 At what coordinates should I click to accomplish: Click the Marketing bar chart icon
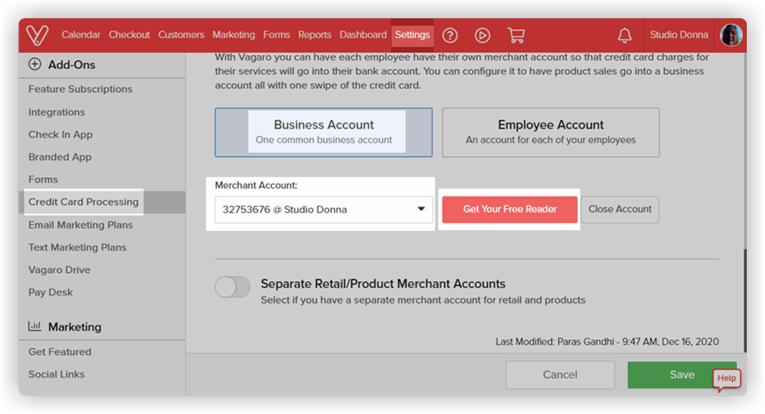click(x=35, y=326)
